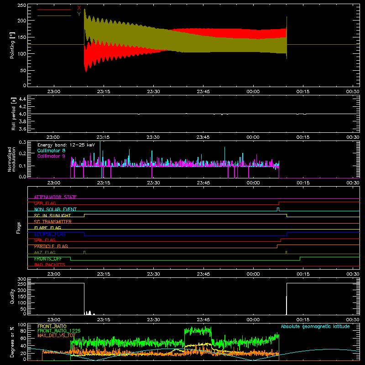Click the Quality axis title

tap(12, 296)
